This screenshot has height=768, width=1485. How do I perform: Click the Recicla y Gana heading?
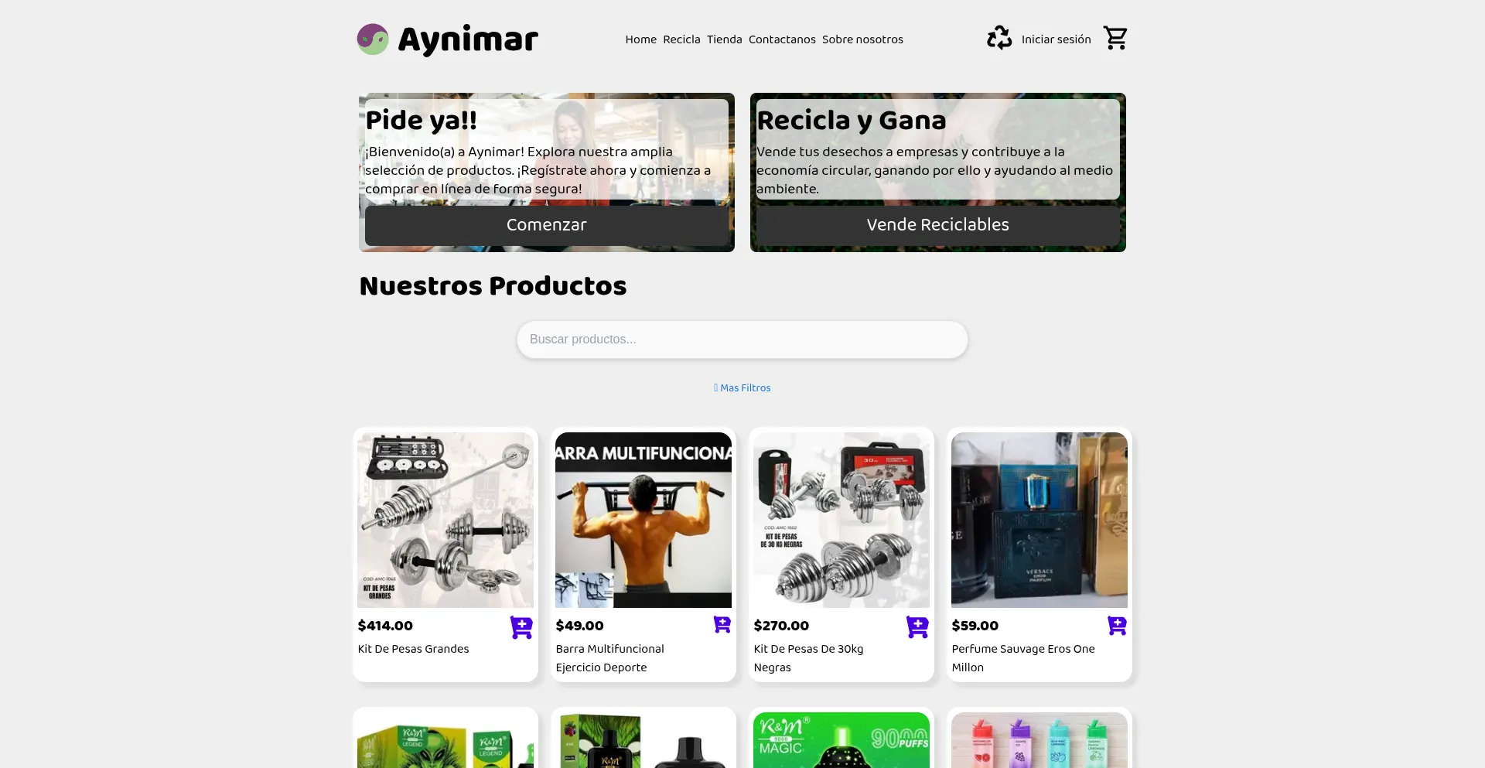point(852,121)
